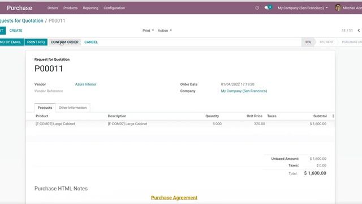
Task: Go to previous record arrow
Action: 359,31
